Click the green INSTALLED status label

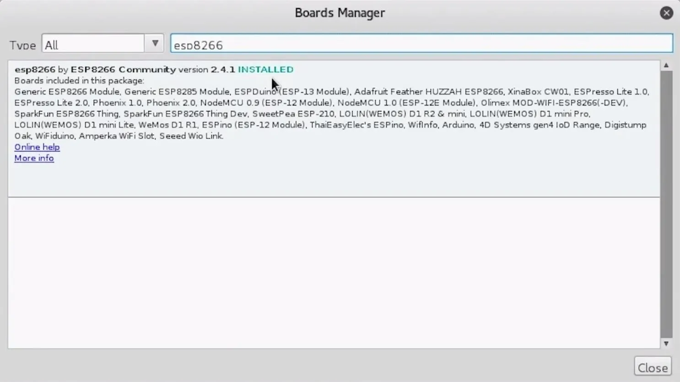tap(265, 69)
